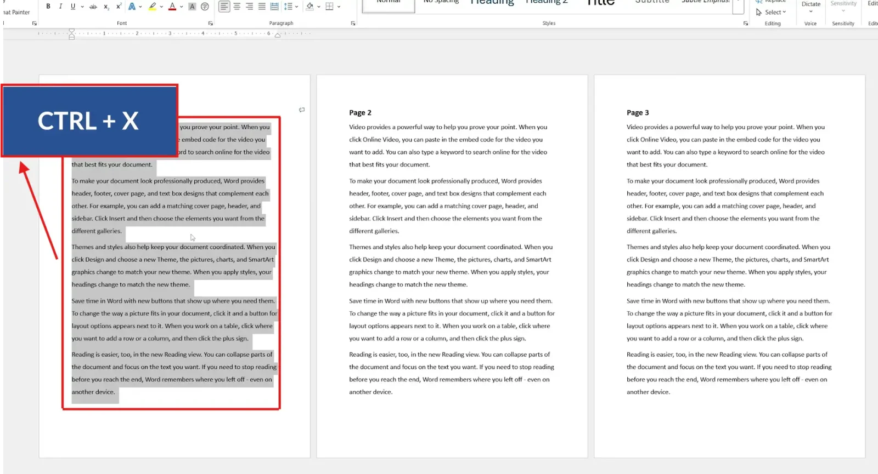Click the Line and Paragraph Spacing icon
The width and height of the screenshot is (878, 474).
(x=288, y=7)
